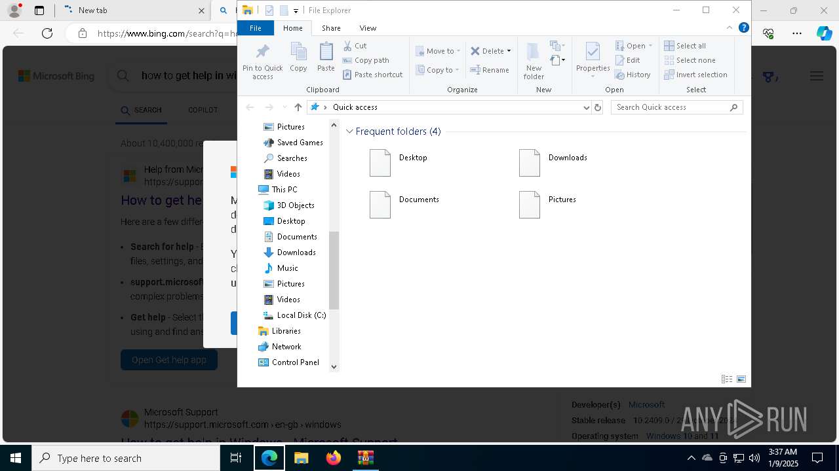Image resolution: width=839 pixels, height=471 pixels.
Task: Switch to the View ribbon tab
Action: point(368,28)
